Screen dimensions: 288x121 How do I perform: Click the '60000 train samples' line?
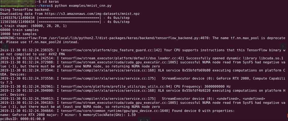[x=19, y=30]
